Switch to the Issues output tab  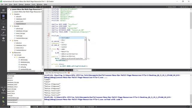(x=35, y=107)
